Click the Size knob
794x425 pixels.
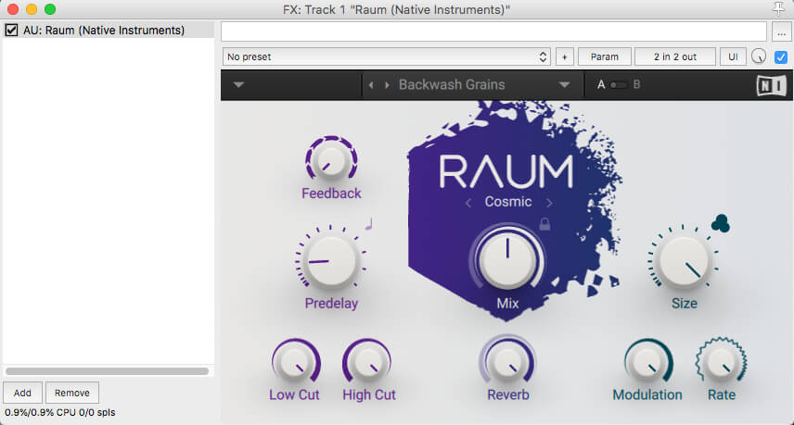[683, 261]
